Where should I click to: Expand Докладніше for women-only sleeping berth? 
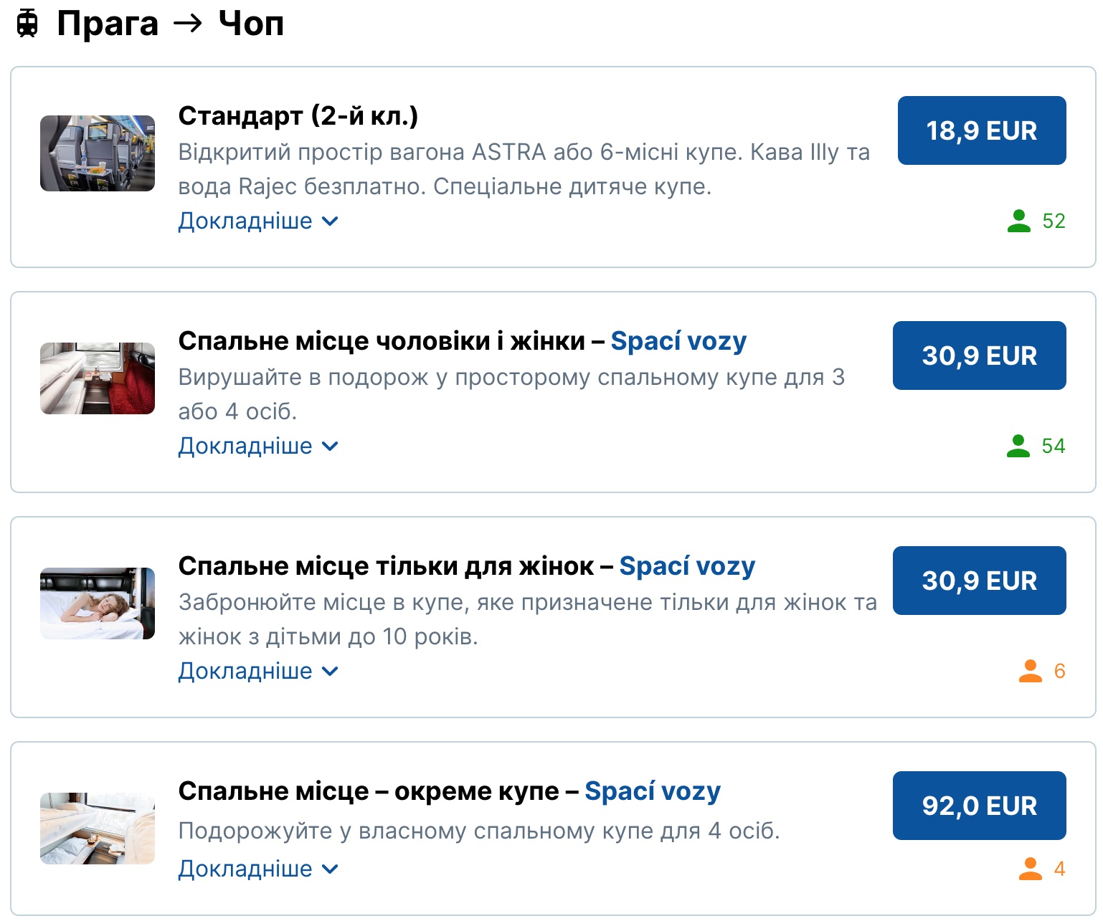point(257,671)
